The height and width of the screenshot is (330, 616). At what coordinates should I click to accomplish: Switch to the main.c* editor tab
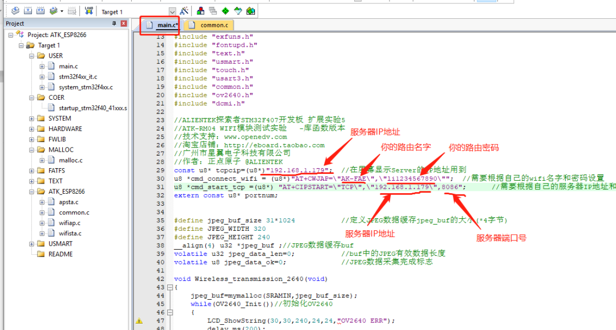point(162,25)
